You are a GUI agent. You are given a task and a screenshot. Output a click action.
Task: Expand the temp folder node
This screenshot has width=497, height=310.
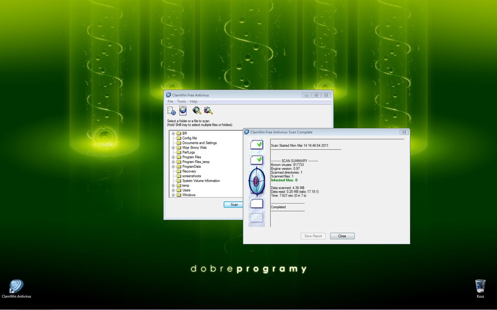(173, 185)
